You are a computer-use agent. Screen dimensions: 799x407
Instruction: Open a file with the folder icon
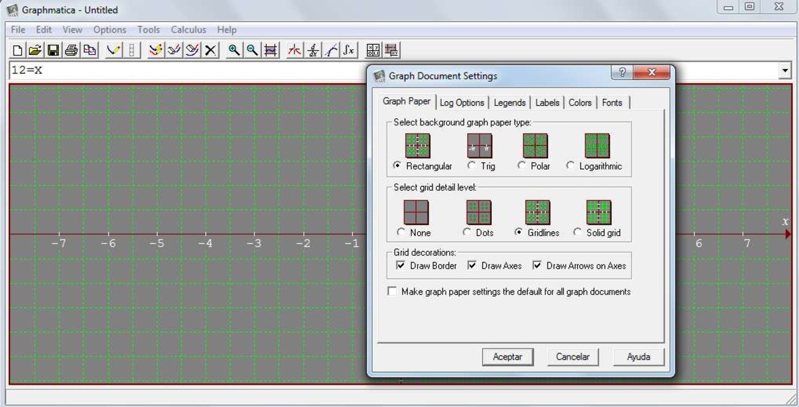click(x=35, y=50)
